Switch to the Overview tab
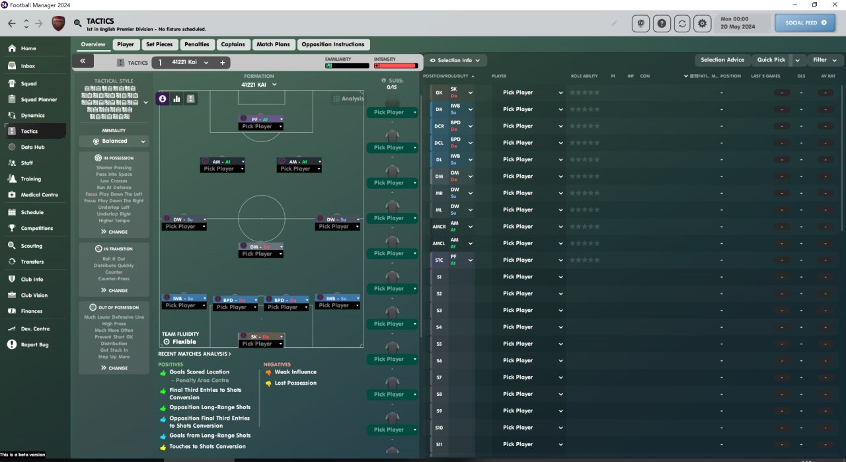The height and width of the screenshot is (462, 846). (93, 44)
